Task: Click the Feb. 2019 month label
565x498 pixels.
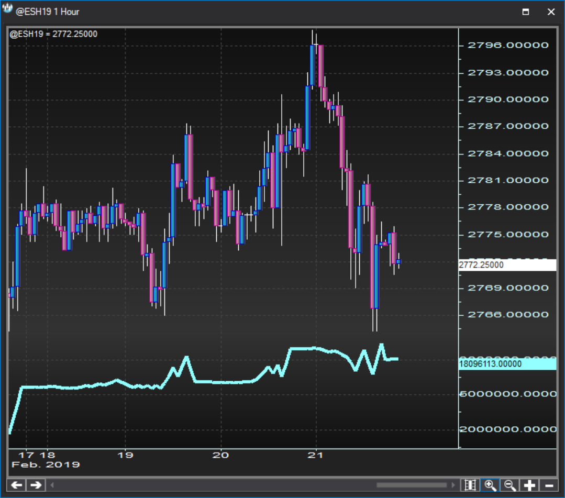Action: (46, 464)
